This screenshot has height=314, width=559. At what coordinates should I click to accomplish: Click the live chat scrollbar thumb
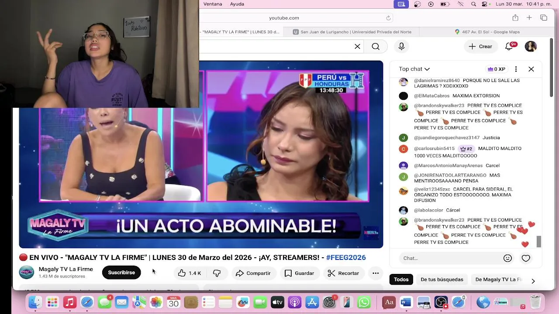[x=539, y=242]
